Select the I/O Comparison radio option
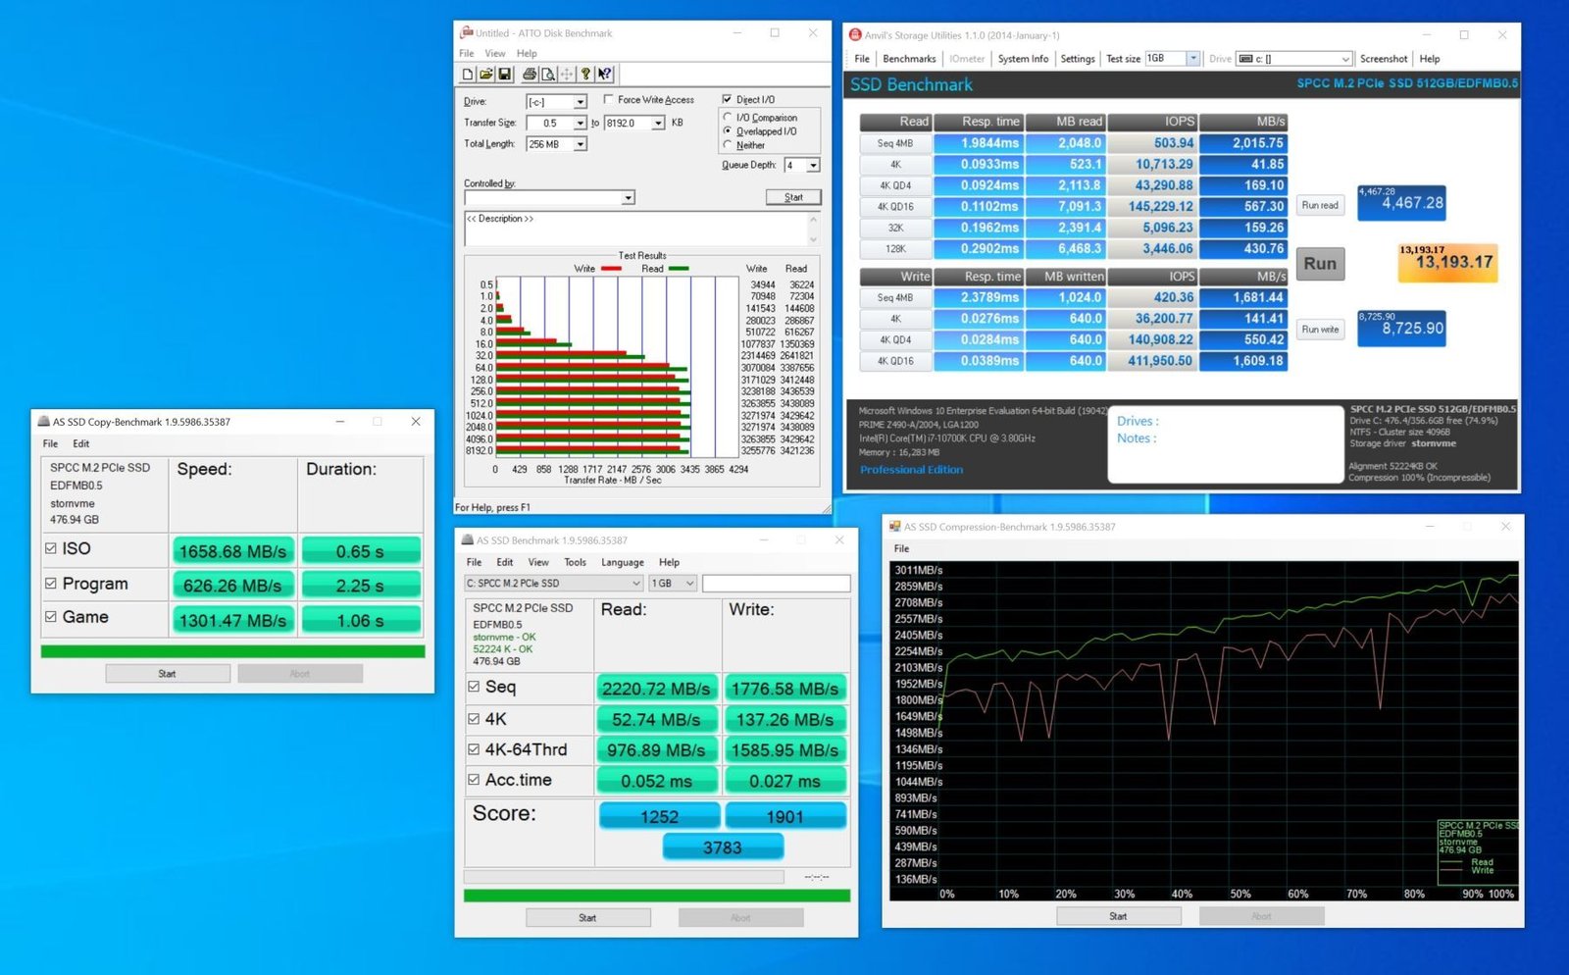 (728, 117)
